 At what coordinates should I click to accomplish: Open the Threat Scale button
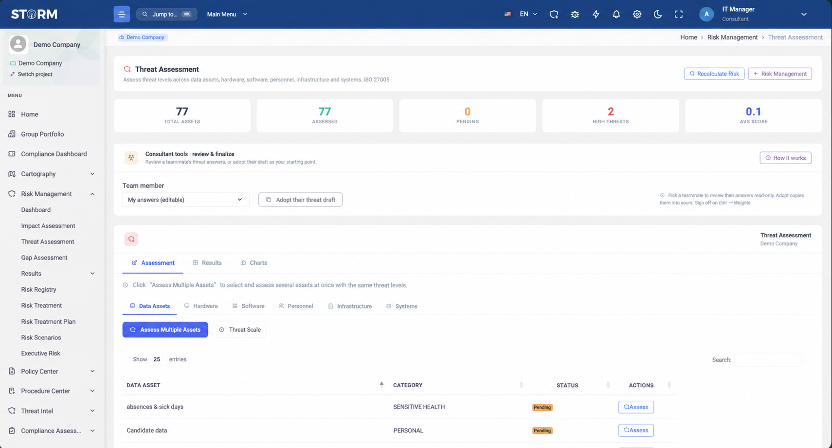(x=240, y=330)
